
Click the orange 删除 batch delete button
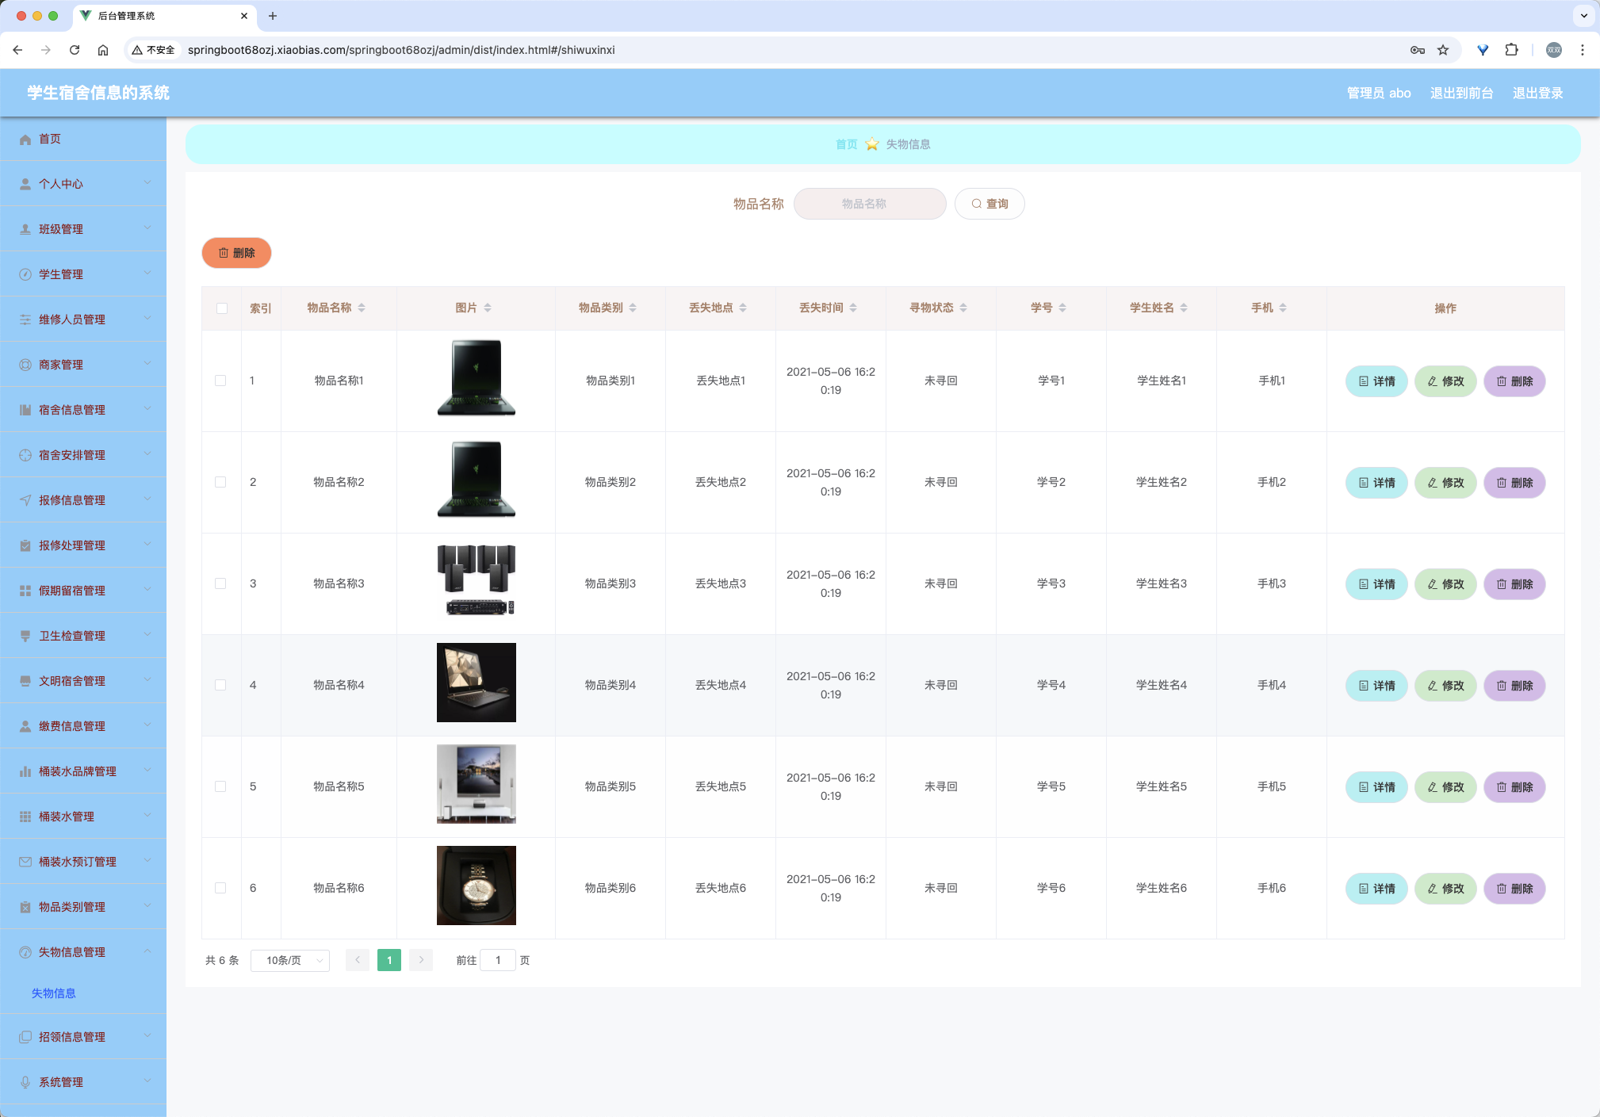(x=236, y=253)
